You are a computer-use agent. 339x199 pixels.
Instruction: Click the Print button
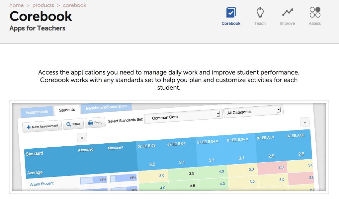coord(95,123)
